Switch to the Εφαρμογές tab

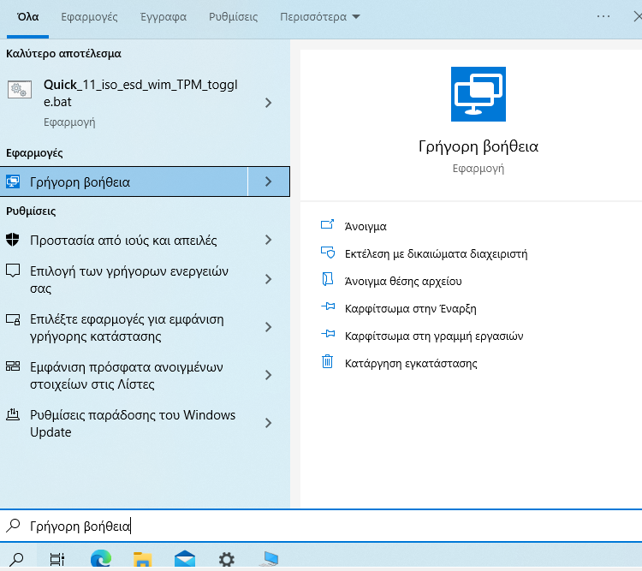tap(89, 17)
